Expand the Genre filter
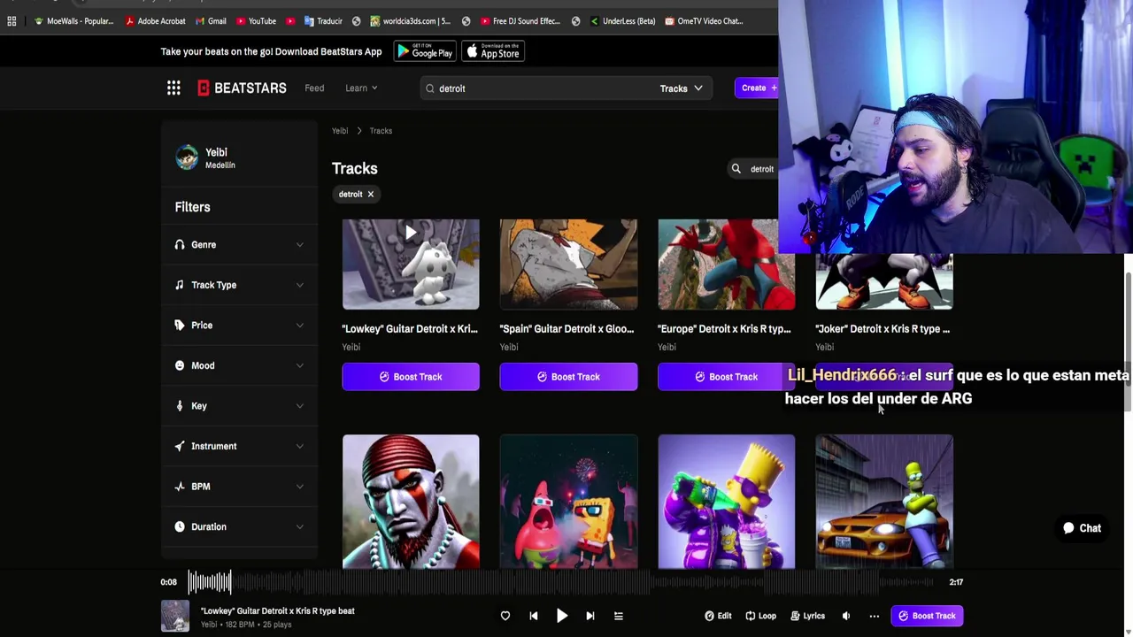The height and width of the screenshot is (637, 1133). [x=239, y=245]
